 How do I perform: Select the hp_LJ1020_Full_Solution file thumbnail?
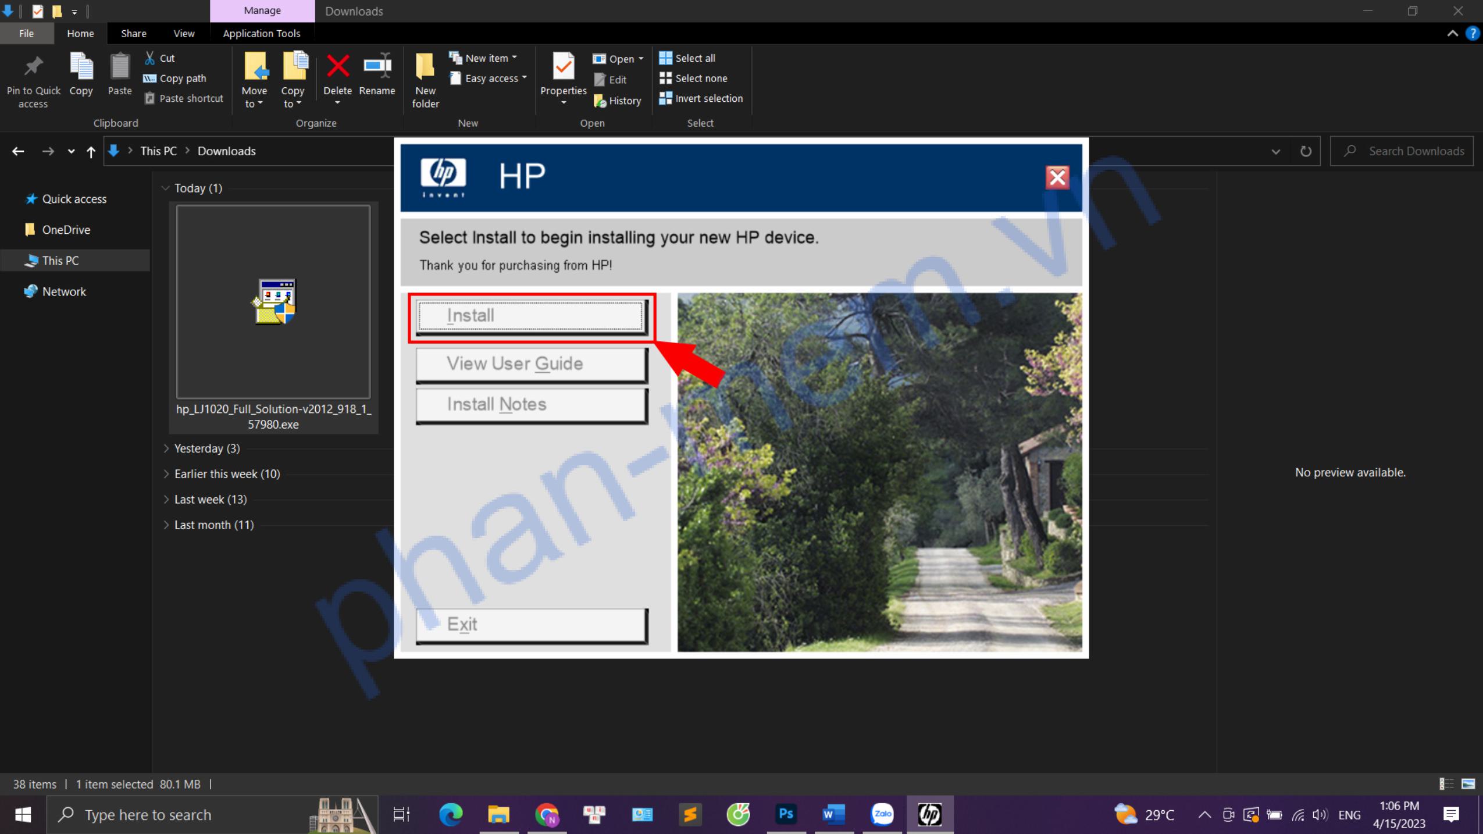(273, 301)
